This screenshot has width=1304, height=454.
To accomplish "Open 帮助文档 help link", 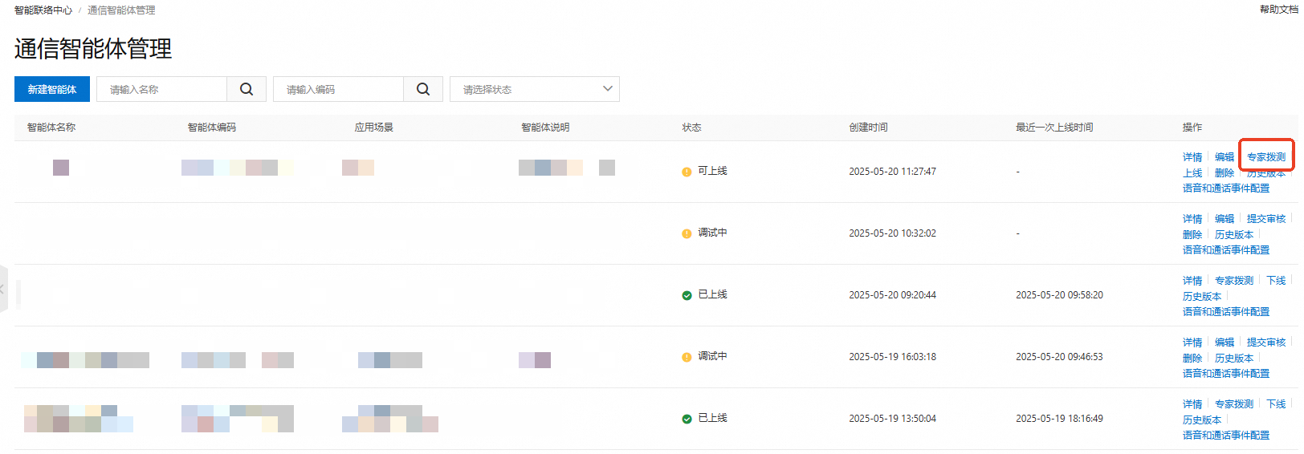I will pos(1278,10).
